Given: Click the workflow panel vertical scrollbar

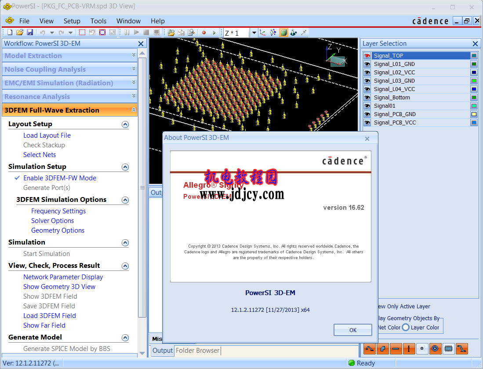Looking at the screenshot, I should click(142, 187).
